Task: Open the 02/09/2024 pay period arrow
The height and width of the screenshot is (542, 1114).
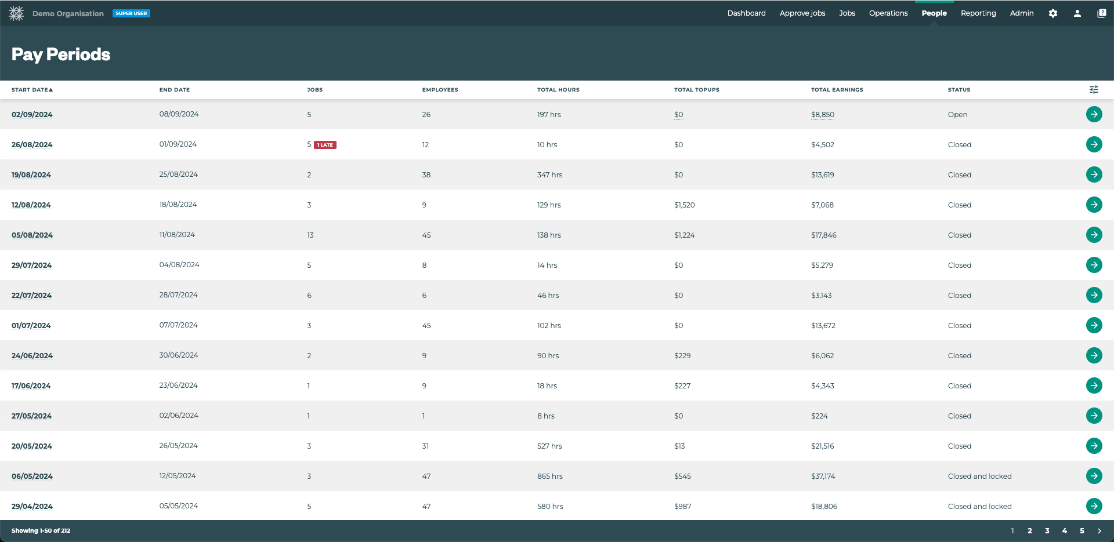Action: [x=1094, y=114]
